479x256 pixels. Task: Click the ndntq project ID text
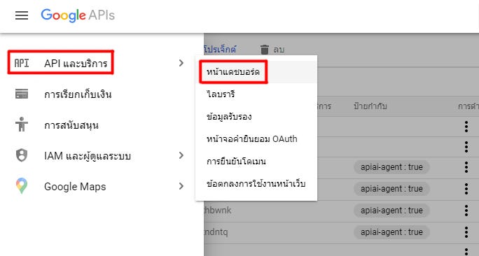(216, 232)
